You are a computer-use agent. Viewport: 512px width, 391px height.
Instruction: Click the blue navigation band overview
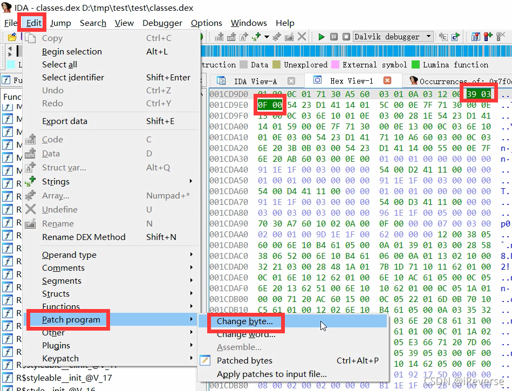pyautogui.click(x=356, y=51)
